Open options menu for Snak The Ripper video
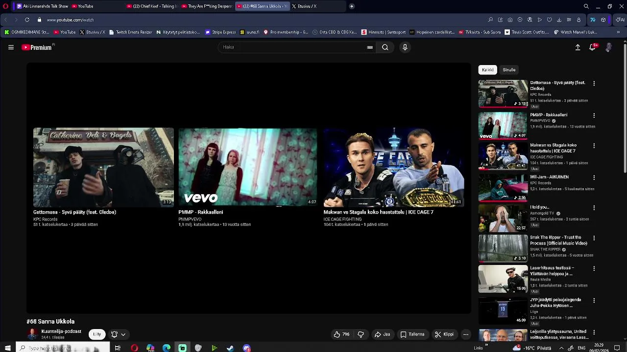Image resolution: width=627 pixels, height=352 pixels. click(594, 239)
